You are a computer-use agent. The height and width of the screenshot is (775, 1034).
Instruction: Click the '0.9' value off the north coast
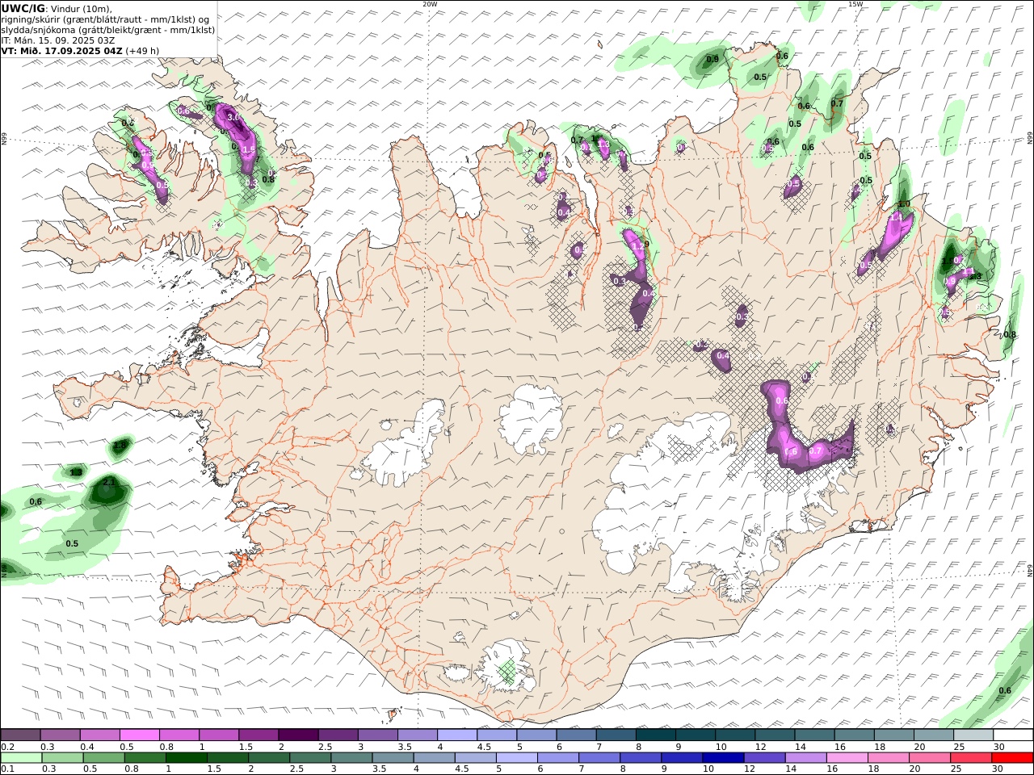click(712, 59)
